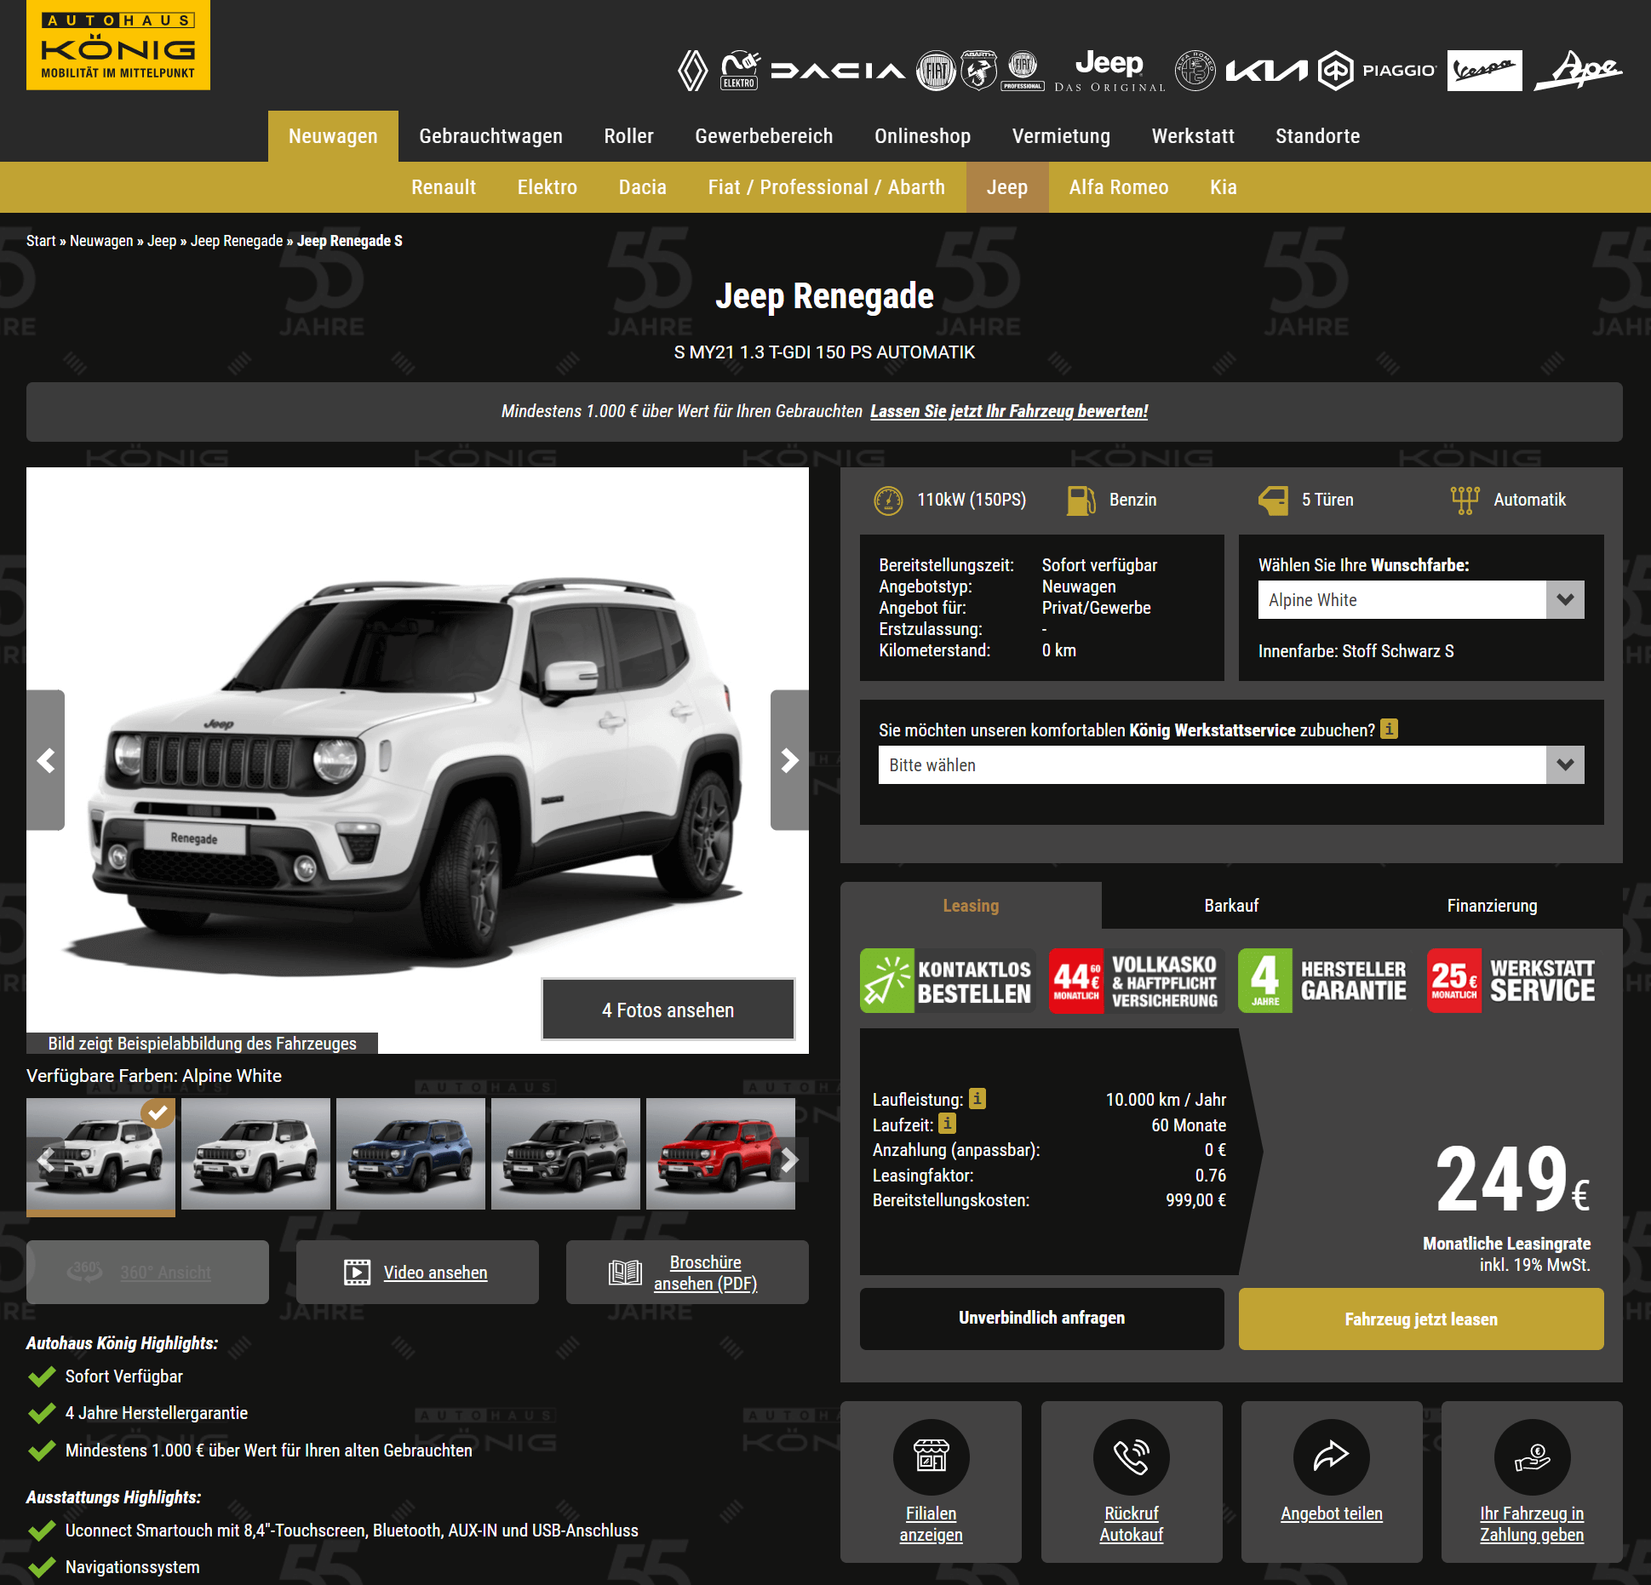Click the main Jeep Renegade image
The width and height of the screenshot is (1651, 1585).
click(417, 760)
